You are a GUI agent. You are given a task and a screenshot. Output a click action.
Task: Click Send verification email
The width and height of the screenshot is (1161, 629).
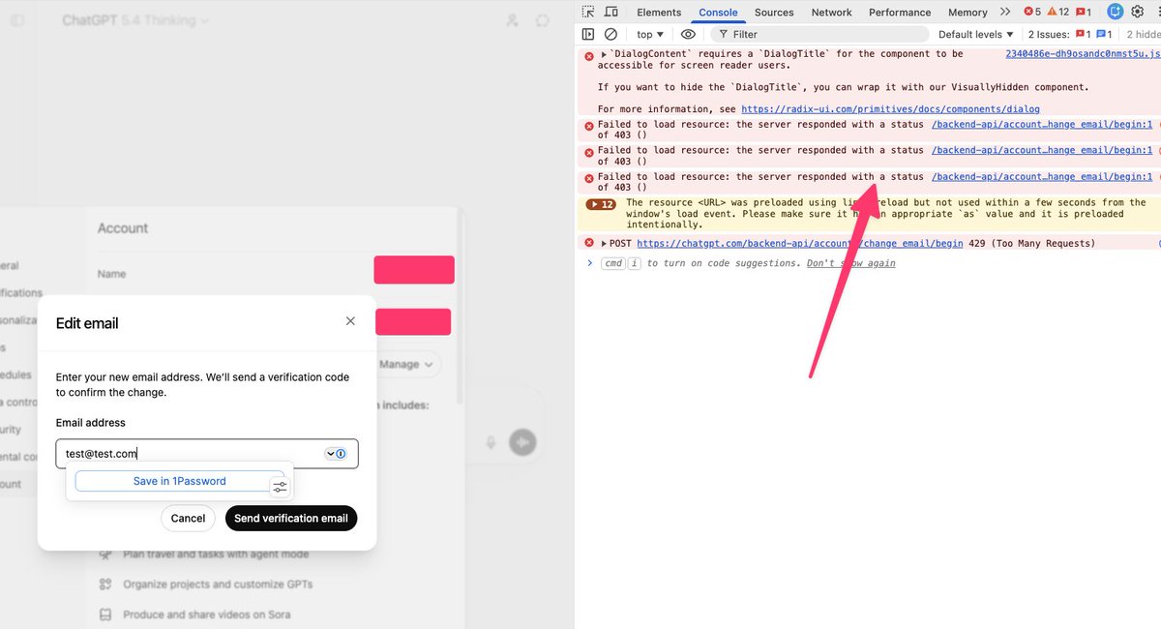pyautogui.click(x=291, y=519)
